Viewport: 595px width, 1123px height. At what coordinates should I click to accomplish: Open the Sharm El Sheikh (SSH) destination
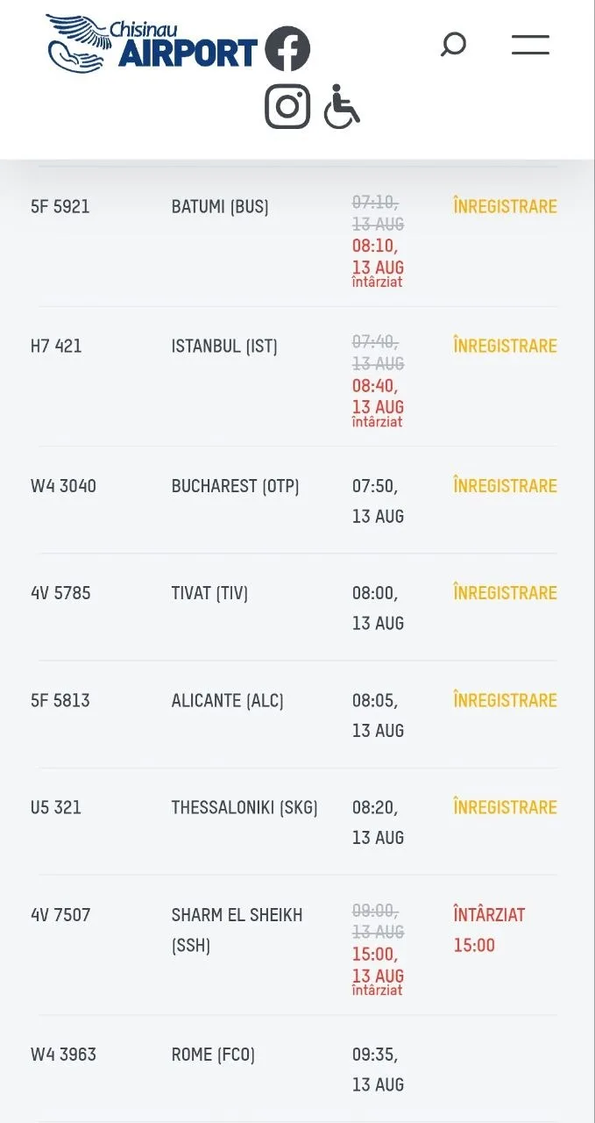(237, 930)
